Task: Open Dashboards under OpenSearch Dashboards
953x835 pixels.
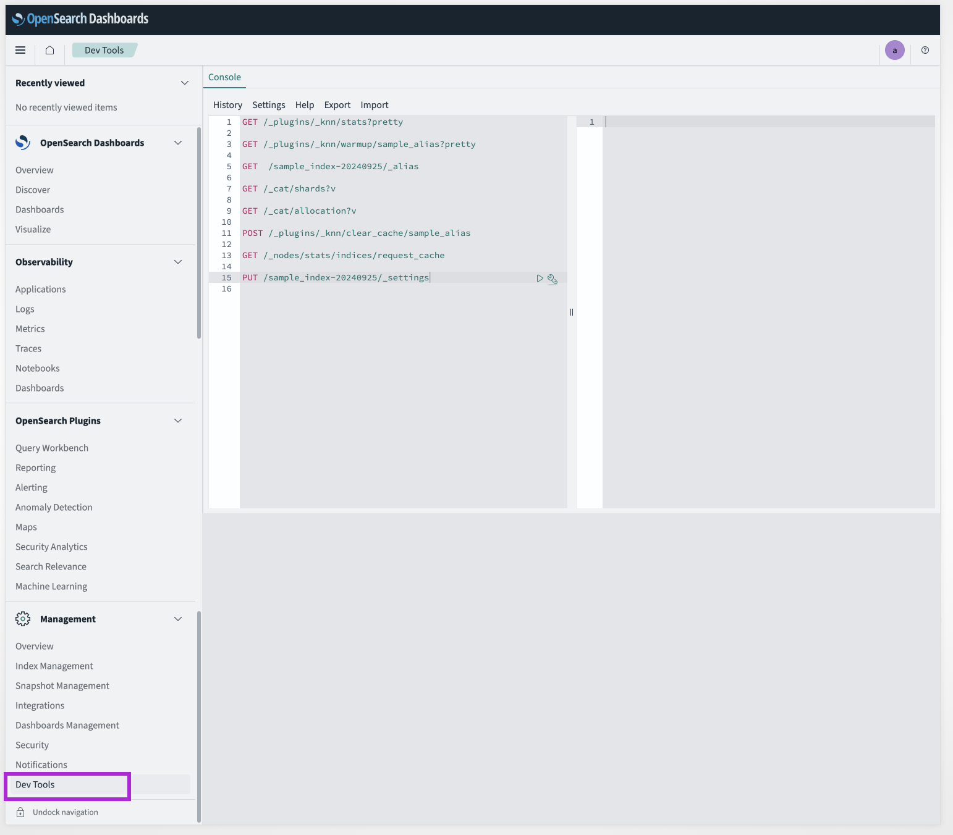Action: coord(40,209)
